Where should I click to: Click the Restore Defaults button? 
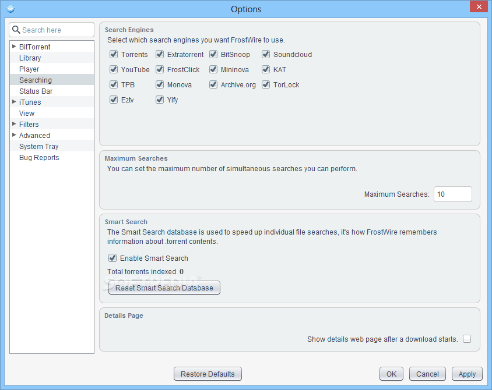pos(208,374)
